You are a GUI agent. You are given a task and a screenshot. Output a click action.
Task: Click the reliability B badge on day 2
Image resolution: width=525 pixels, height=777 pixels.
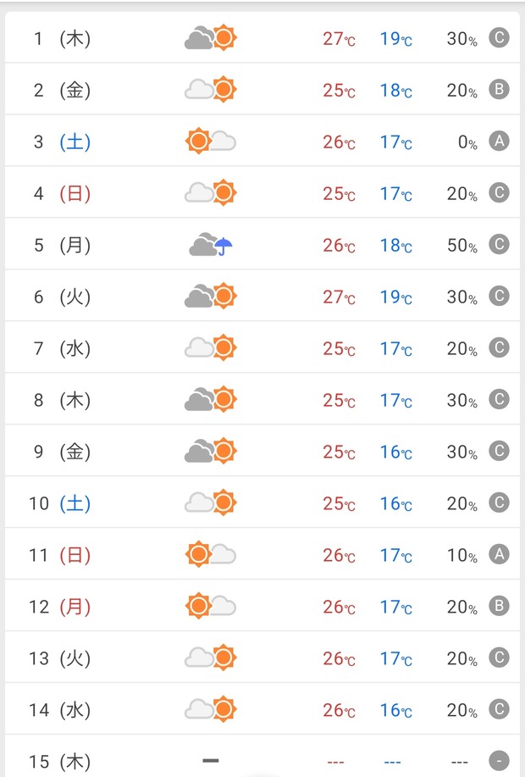[x=499, y=89]
